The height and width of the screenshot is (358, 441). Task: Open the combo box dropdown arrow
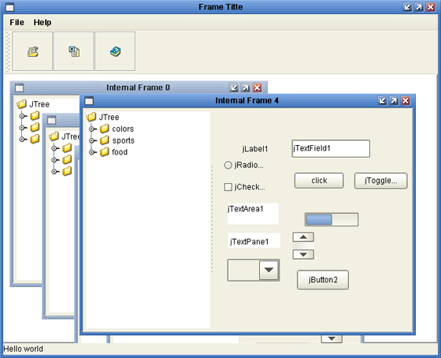(269, 270)
